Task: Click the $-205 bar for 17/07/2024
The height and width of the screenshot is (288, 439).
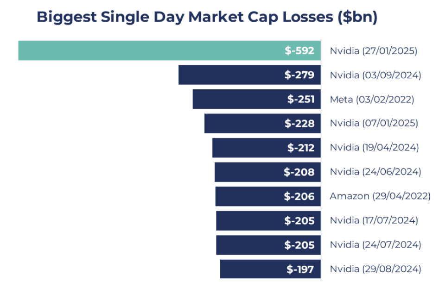Action: click(268, 220)
